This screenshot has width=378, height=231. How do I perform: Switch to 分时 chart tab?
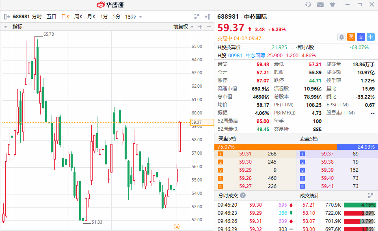pos(37,17)
